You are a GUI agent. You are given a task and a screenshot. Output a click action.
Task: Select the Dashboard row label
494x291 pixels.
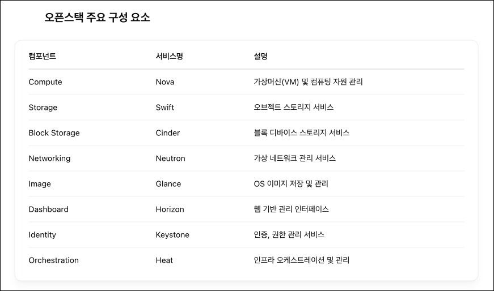[49, 209]
